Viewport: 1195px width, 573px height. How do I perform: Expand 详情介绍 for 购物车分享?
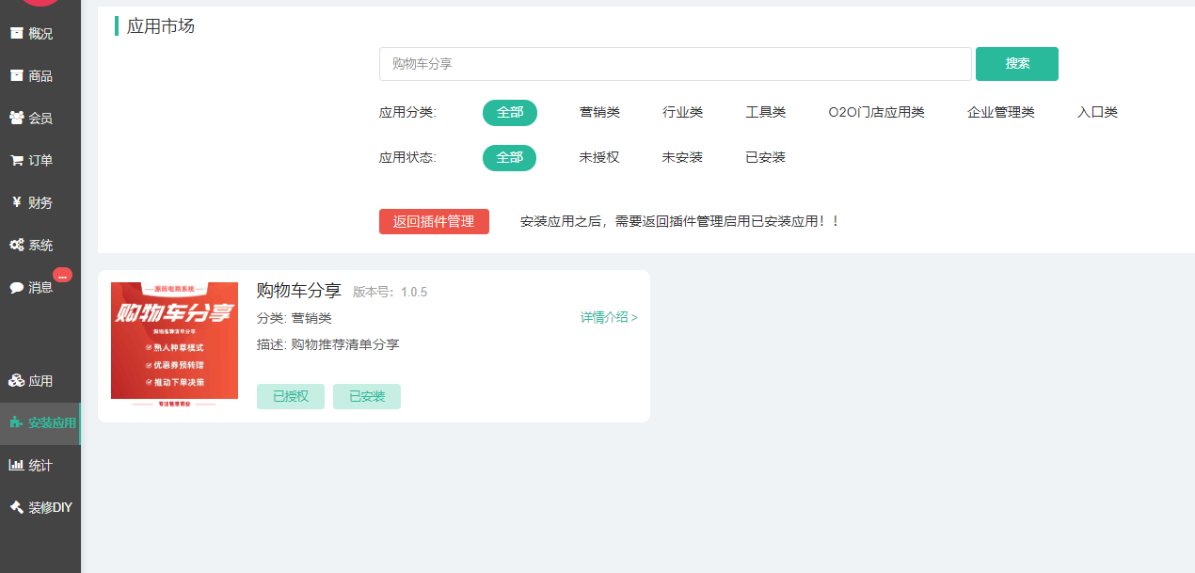point(609,318)
